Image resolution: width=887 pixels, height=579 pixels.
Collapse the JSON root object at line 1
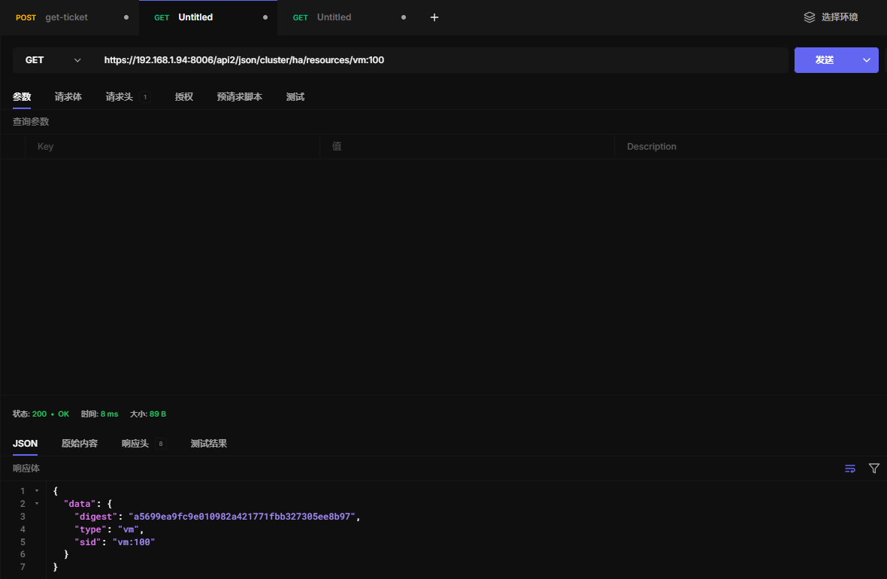tap(37, 491)
